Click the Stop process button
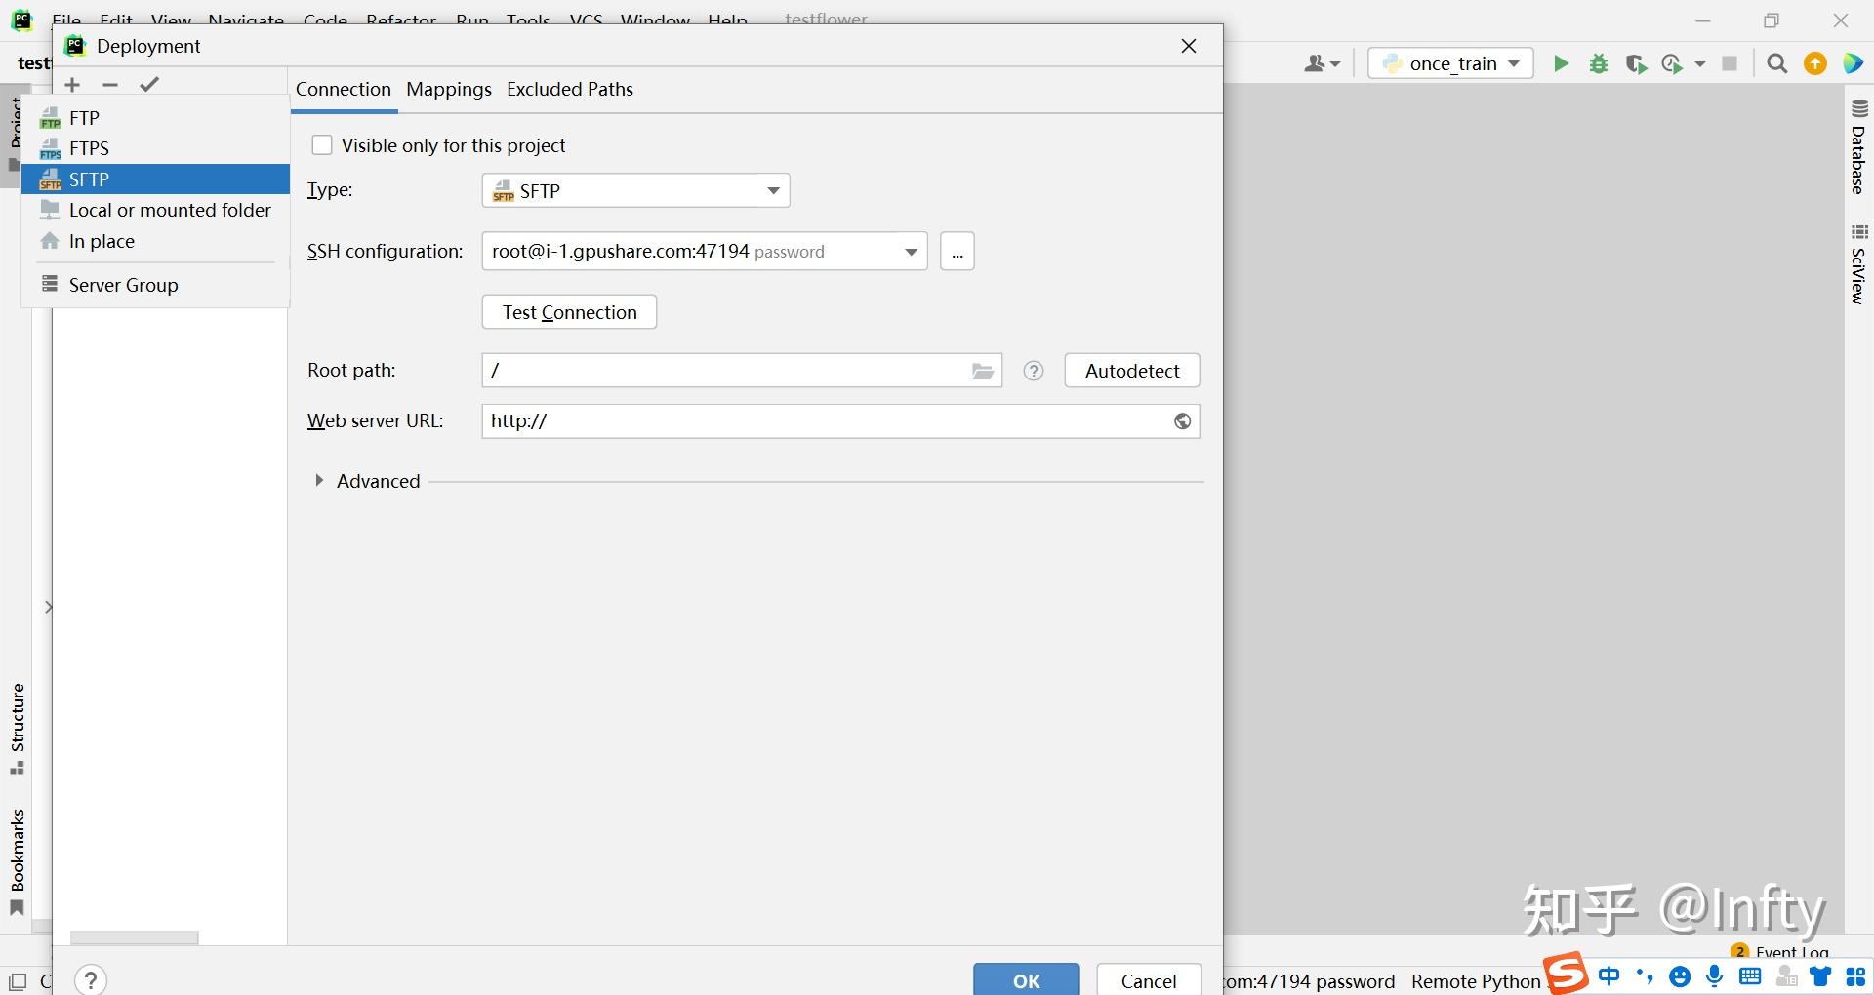 point(1730,63)
